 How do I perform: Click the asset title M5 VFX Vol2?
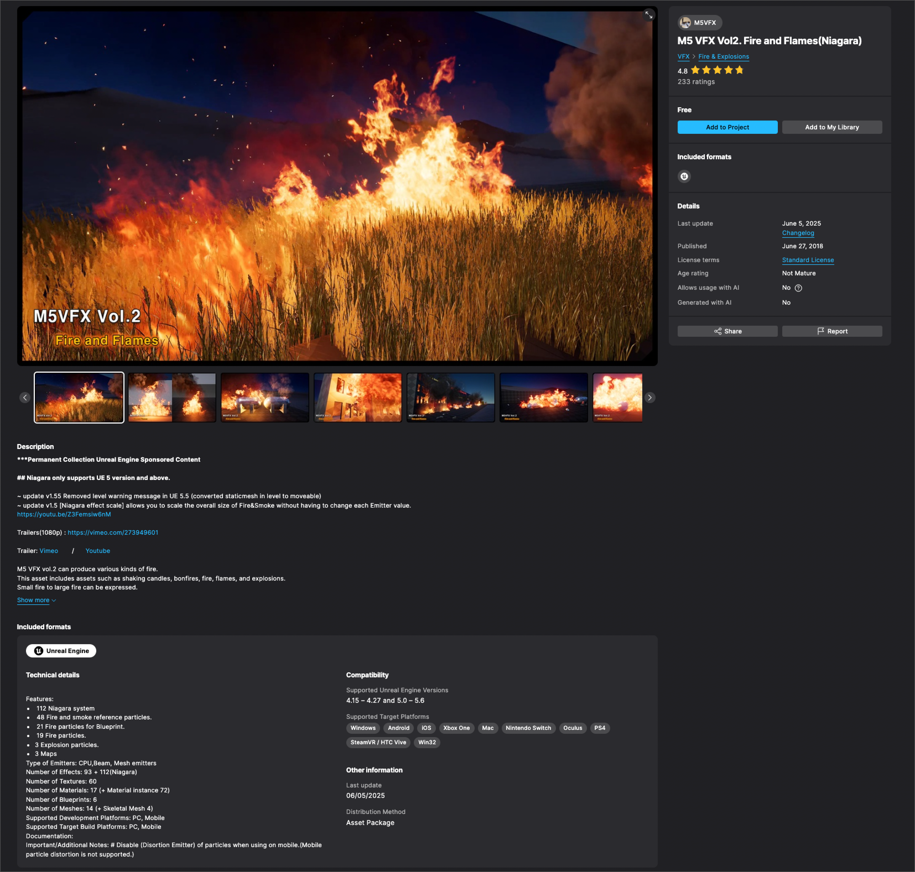769,40
